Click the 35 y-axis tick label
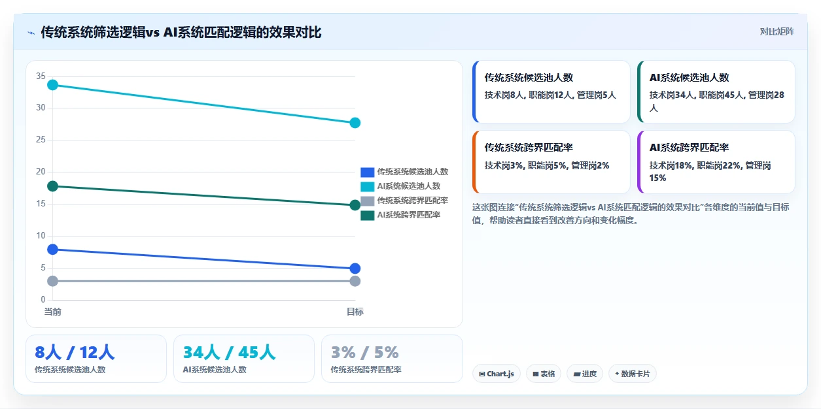The width and height of the screenshot is (821, 409). [x=41, y=76]
